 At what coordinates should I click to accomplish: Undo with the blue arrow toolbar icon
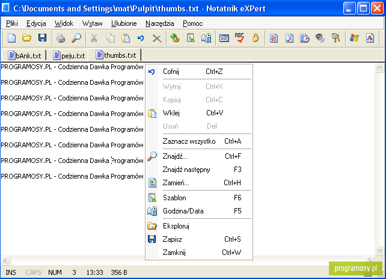click(x=141, y=38)
